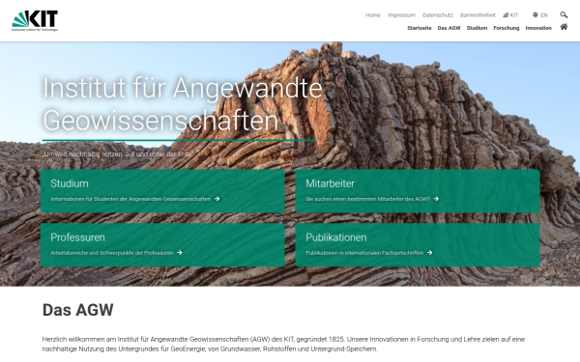The width and height of the screenshot is (580, 362).
Task: Open the Datenschutz link
Action: click(438, 15)
